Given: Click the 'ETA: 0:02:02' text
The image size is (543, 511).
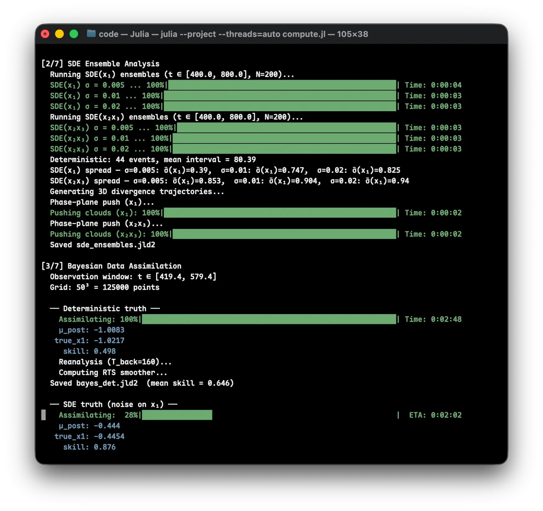Looking at the screenshot, I should 435,415.
